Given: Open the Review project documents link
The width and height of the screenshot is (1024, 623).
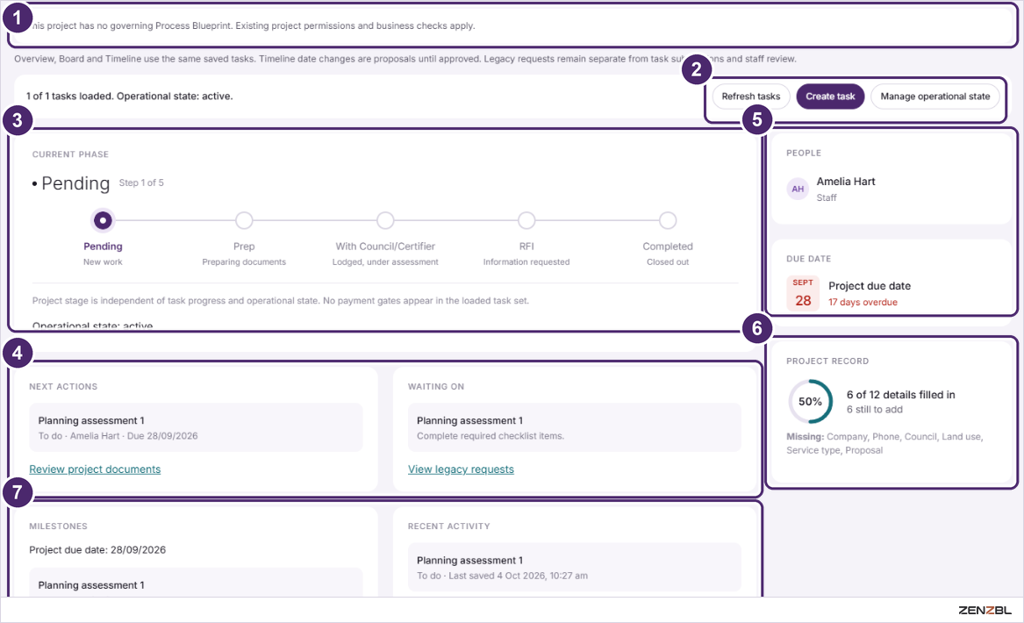Looking at the screenshot, I should point(95,469).
